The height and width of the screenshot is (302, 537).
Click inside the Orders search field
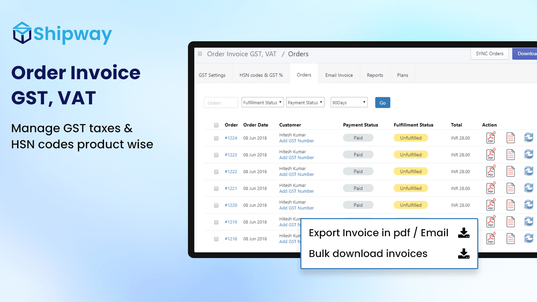click(x=221, y=102)
